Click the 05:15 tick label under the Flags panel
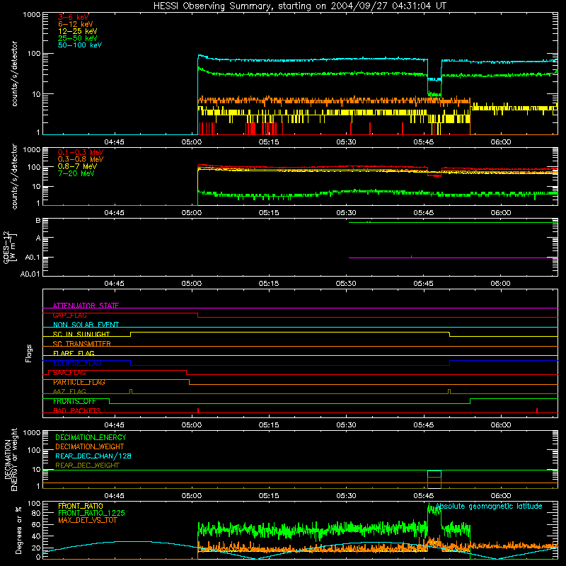Image resolution: width=566 pixels, height=566 pixels. [x=269, y=425]
